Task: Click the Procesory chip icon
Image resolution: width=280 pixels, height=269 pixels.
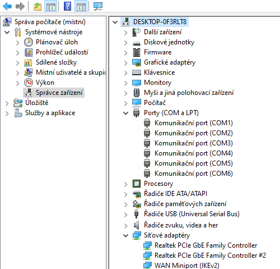Action: click(137, 184)
